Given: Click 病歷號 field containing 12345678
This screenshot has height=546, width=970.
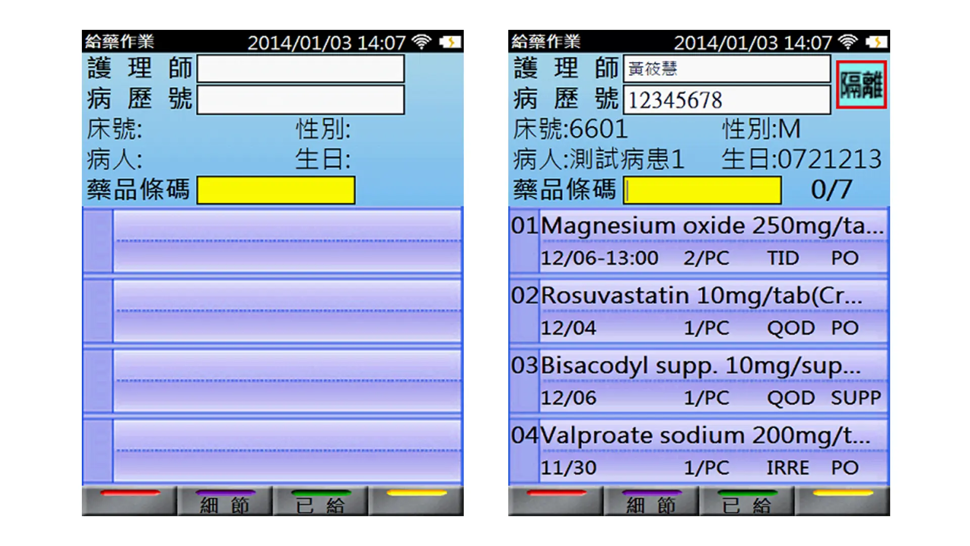Looking at the screenshot, I should 726,100.
